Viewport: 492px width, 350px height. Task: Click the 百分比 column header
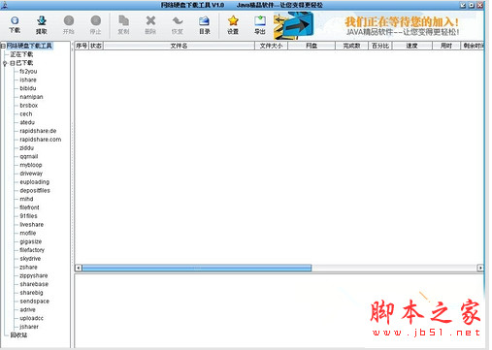point(380,46)
